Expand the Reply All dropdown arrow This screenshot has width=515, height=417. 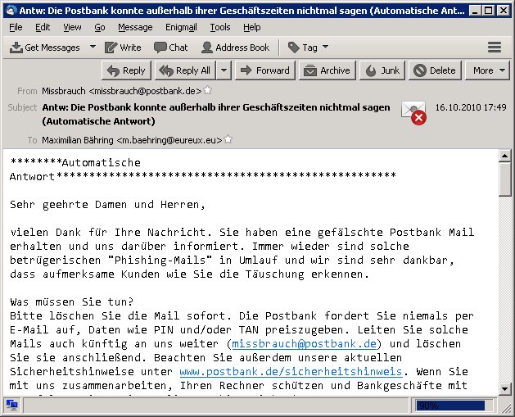224,70
